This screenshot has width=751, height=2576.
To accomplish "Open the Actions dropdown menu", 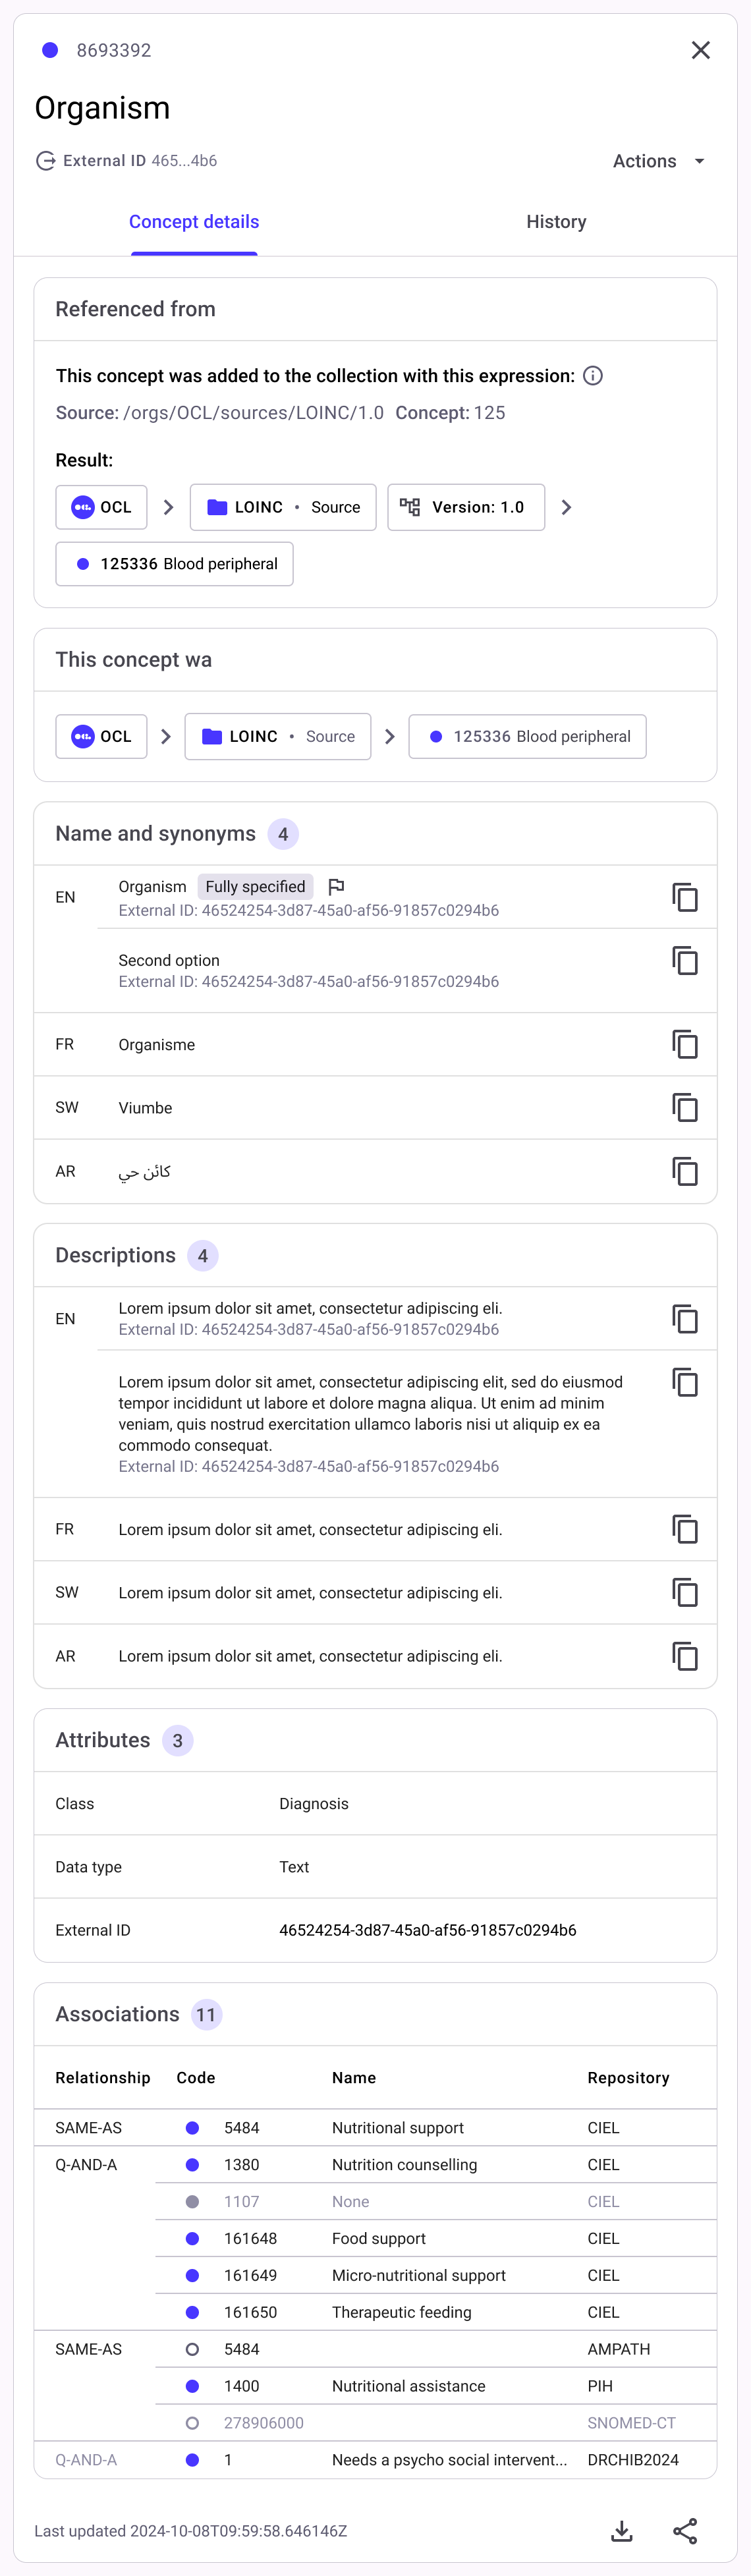I will pos(659,161).
